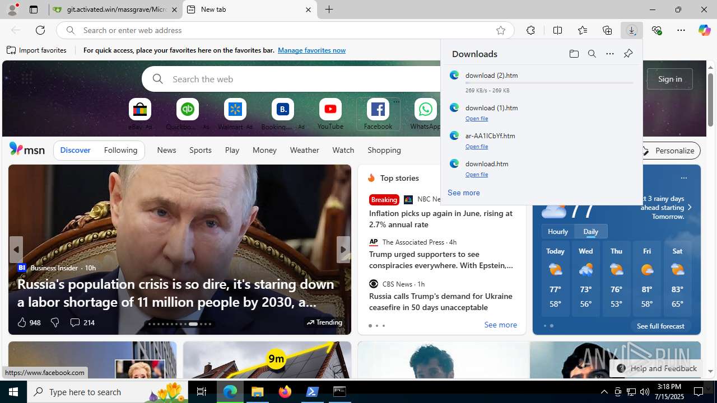
Task: Open QuickBooks quick link tile
Action: [x=187, y=114]
